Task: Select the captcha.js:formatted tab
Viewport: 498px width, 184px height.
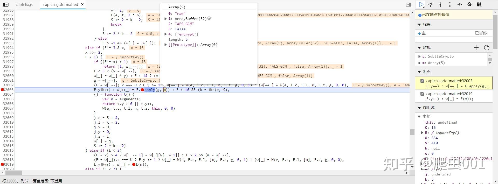Action: 60,5
